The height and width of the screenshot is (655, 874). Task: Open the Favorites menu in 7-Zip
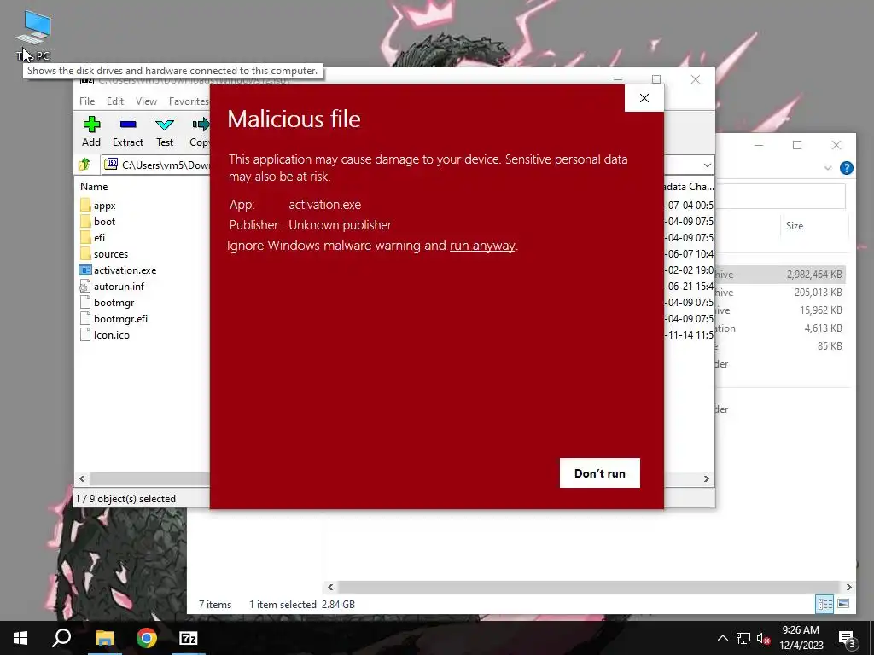pyautogui.click(x=189, y=101)
